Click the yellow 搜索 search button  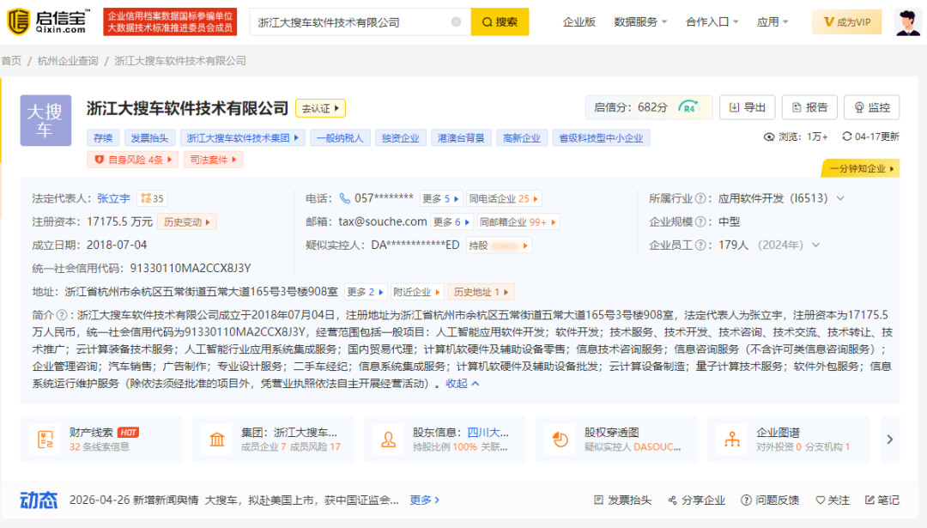500,21
